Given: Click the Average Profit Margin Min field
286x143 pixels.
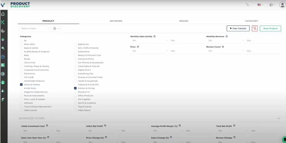Looking at the screenshot, I should pos(166,131).
